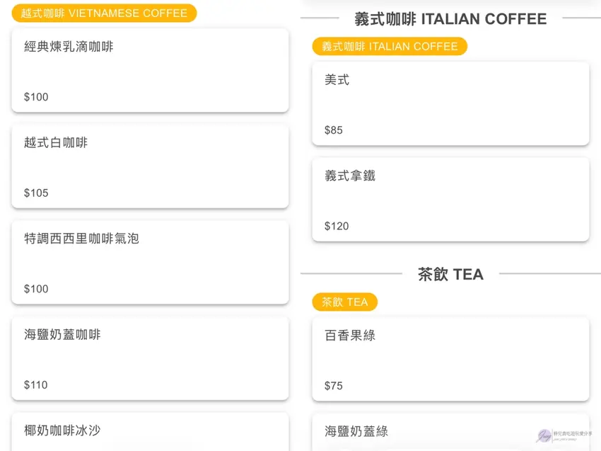Open the 海鹽奶蓋綠 item card
601x451 pixels.
click(450, 433)
